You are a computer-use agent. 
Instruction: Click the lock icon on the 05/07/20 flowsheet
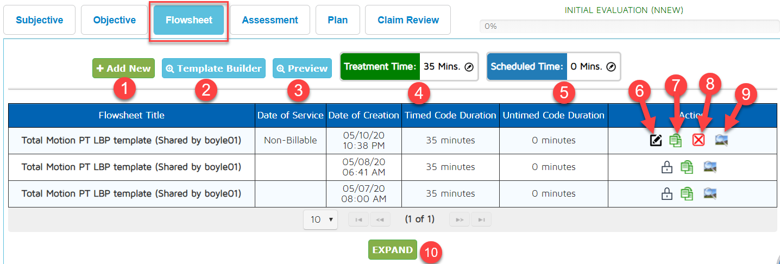[666, 193]
